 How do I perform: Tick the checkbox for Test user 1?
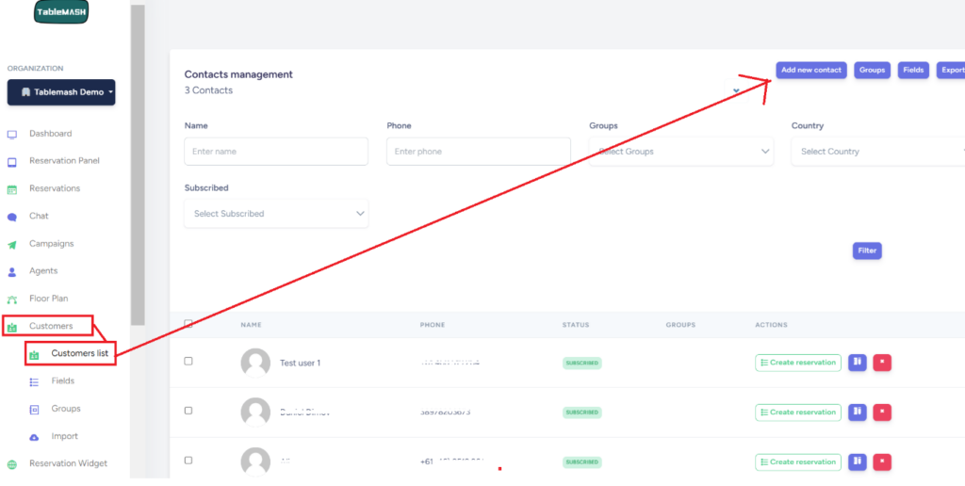(188, 362)
